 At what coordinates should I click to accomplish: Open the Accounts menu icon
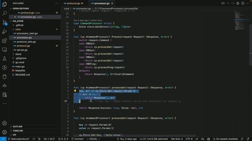4,123
